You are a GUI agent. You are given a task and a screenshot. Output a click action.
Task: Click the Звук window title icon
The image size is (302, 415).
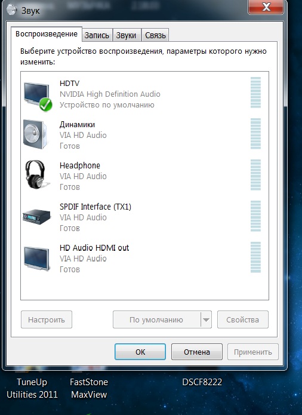(x=11, y=10)
